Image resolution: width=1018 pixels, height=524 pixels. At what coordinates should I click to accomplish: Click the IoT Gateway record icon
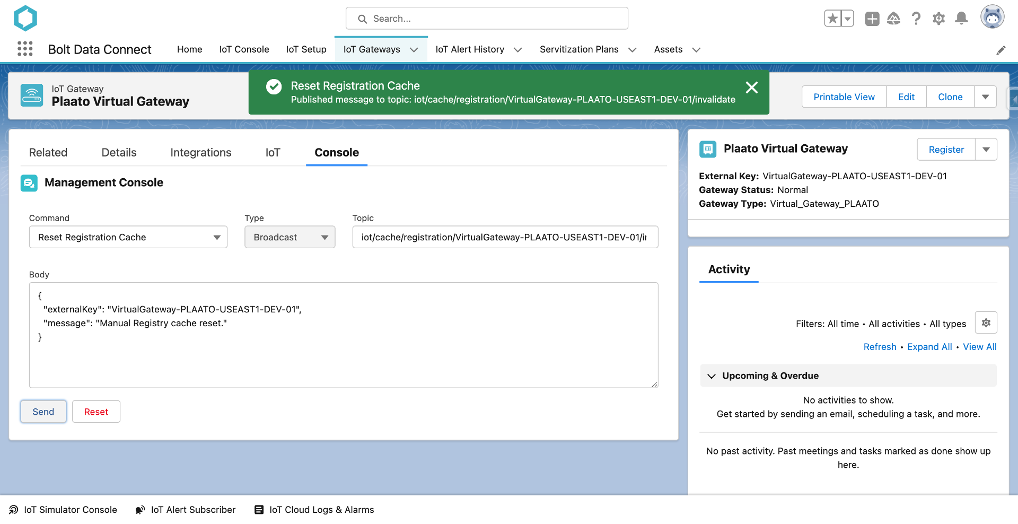(x=32, y=95)
